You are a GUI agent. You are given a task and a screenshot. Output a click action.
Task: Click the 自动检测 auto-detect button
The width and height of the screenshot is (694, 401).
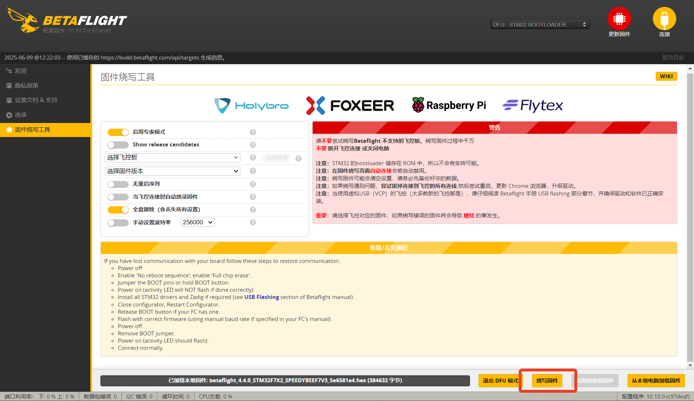click(277, 158)
